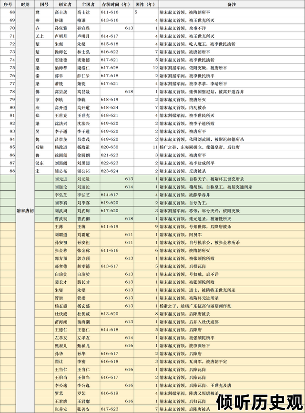305x413 pixels.
Task: Select founder cell 操师乞
Action: 65,52
